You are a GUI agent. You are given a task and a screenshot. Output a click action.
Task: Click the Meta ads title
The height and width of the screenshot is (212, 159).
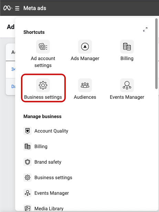click(35, 8)
